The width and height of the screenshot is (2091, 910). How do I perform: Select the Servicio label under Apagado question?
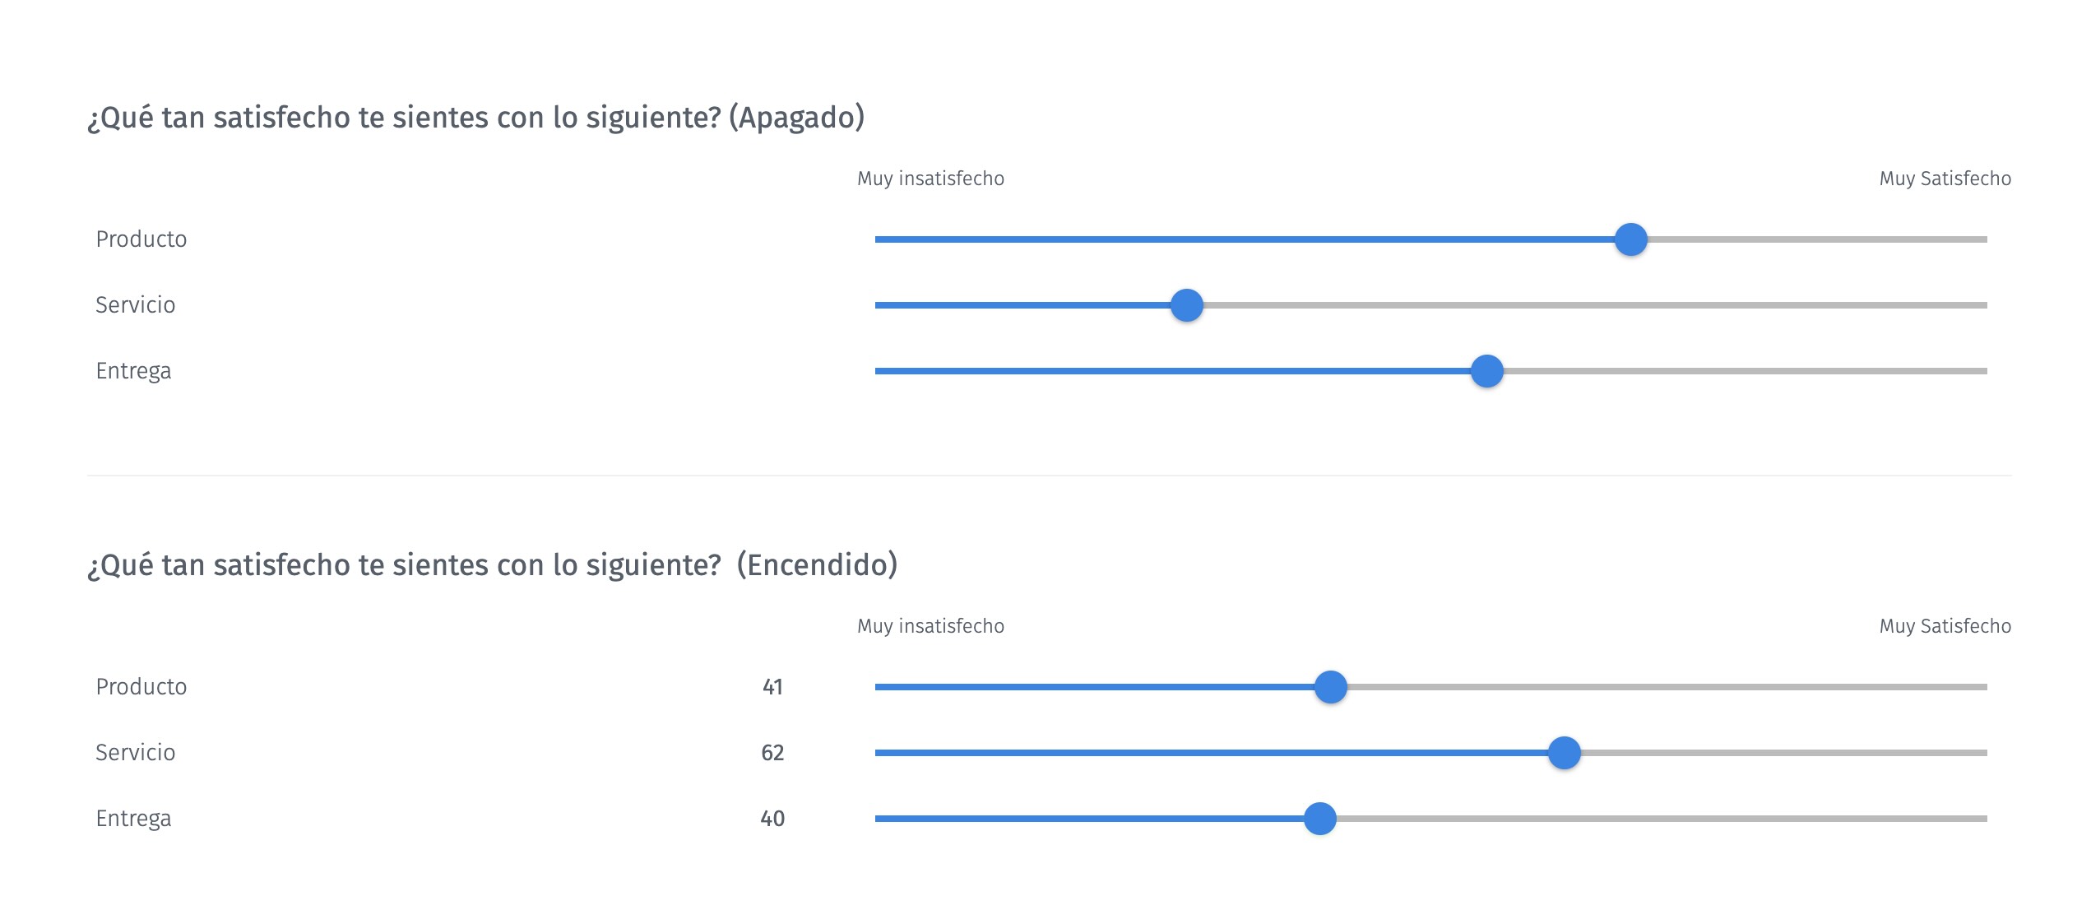point(136,304)
